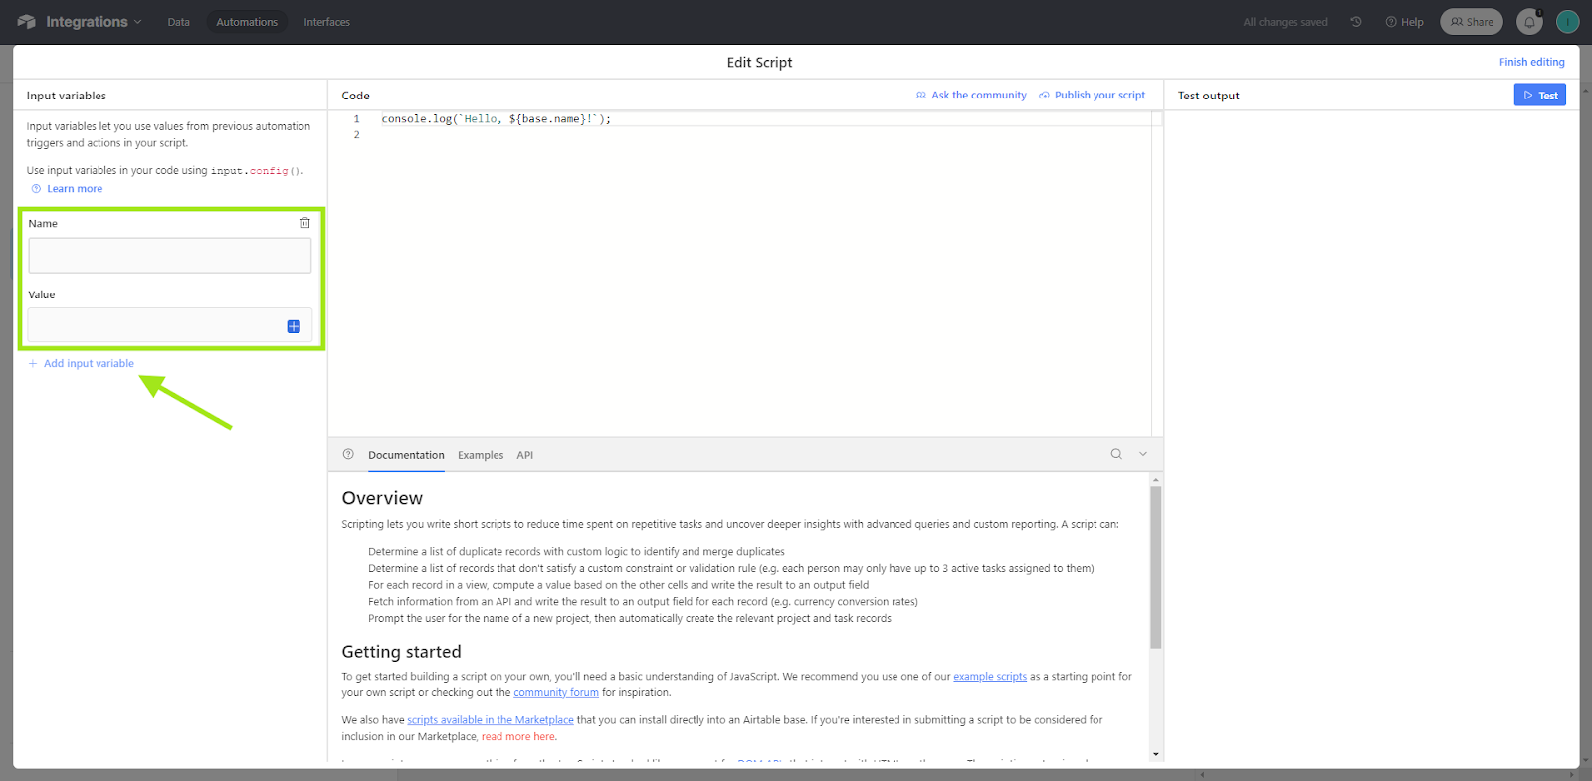Screen dimensions: 1592x781
Task: Click the Share button
Action: [1472, 22]
